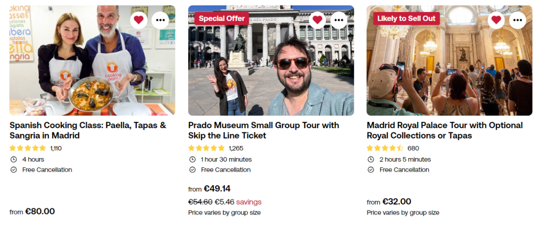Viewport: 536px width, 225px height.
Task: Click clock icon beside 1 hour 30 minutes
Action: 192,160
